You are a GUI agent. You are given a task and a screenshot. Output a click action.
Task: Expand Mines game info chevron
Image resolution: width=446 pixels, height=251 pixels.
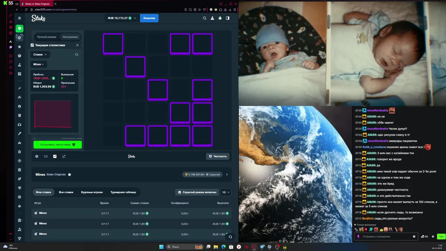pyautogui.click(x=227, y=174)
